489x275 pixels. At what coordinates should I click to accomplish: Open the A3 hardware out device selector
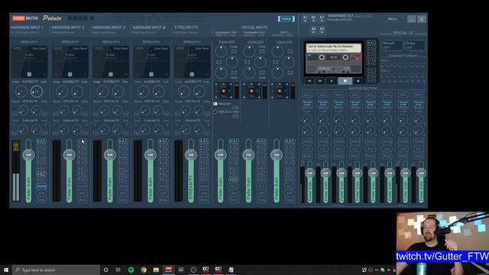pyautogui.click(x=322, y=18)
